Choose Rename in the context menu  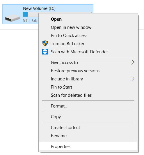(x=88, y=136)
